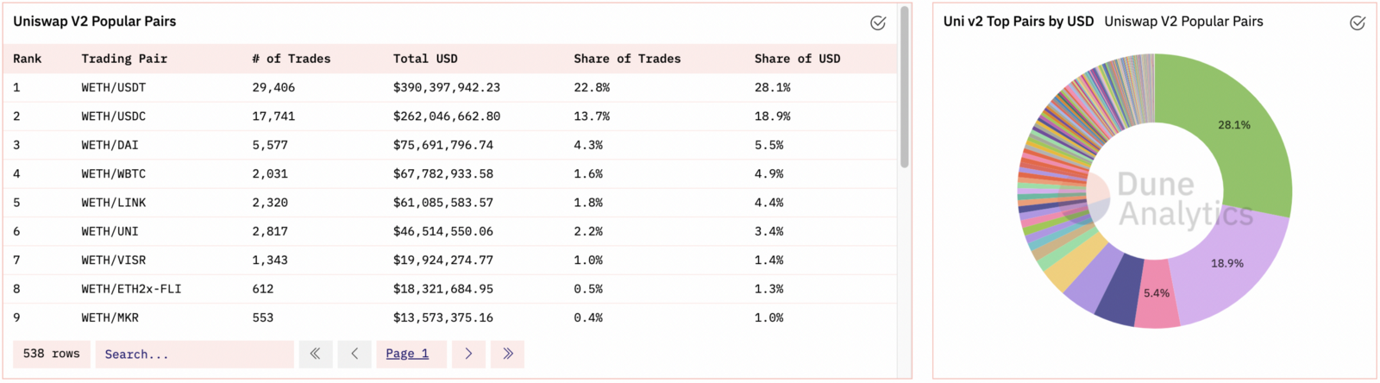Viewport: 1380px width, 383px height.
Task: Sort by # of Trades column header
Action: (292, 59)
